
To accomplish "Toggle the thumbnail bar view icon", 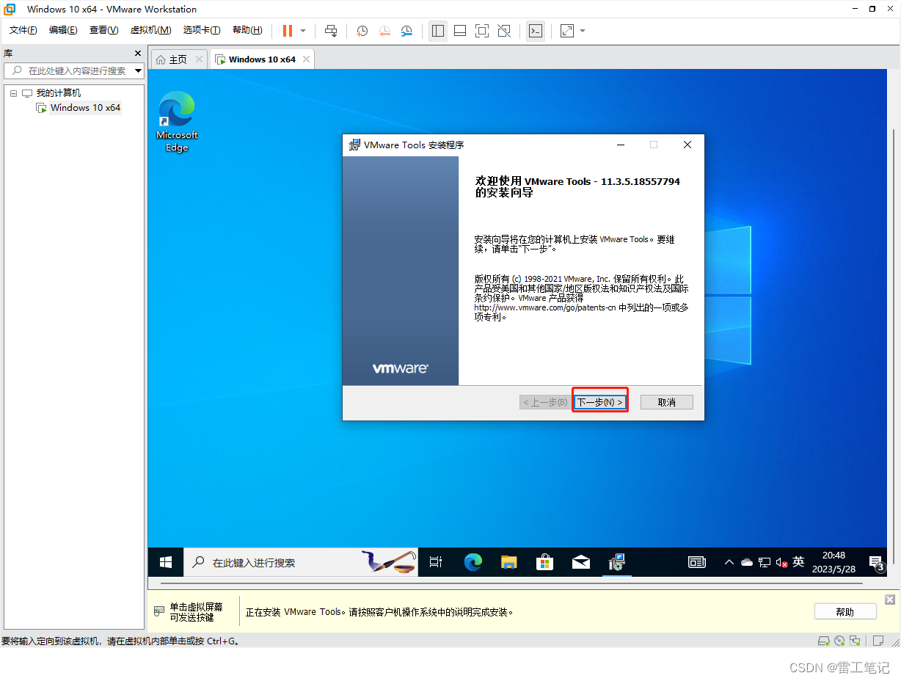I will (x=460, y=31).
